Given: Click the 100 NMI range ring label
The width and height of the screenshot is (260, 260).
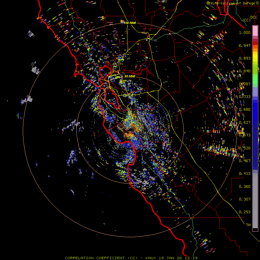Looking at the screenshot, I should point(130,23).
